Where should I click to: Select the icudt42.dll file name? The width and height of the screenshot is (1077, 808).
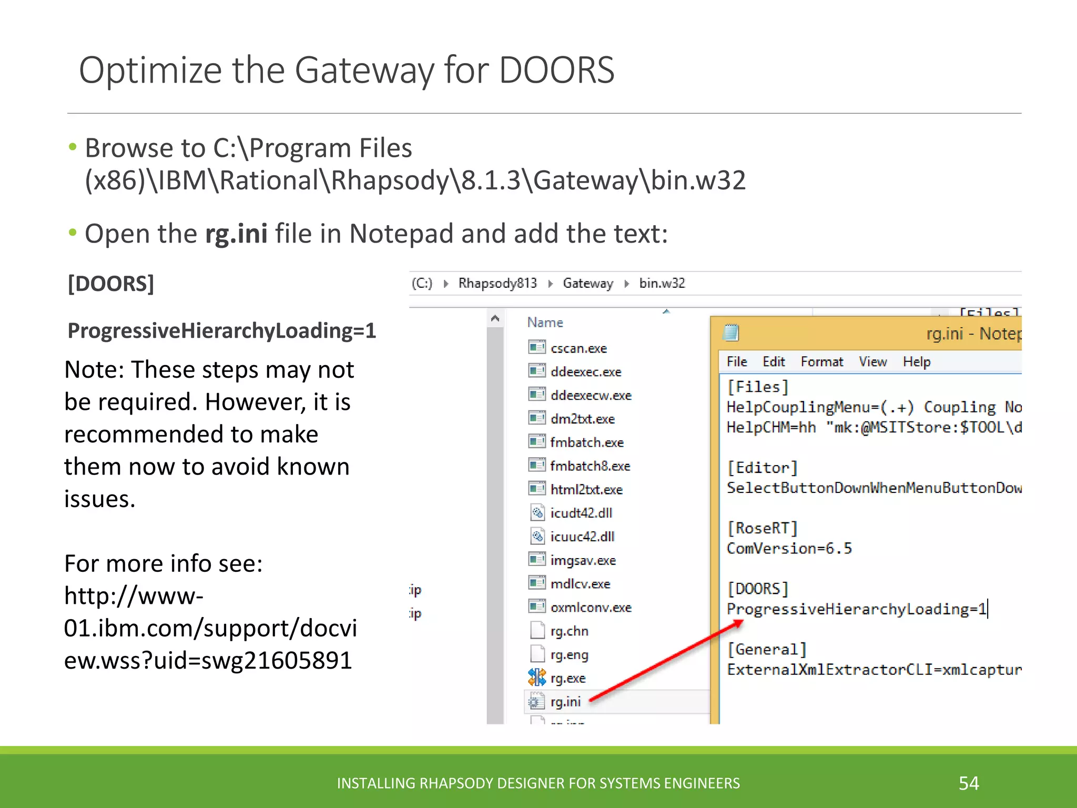[581, 513]
